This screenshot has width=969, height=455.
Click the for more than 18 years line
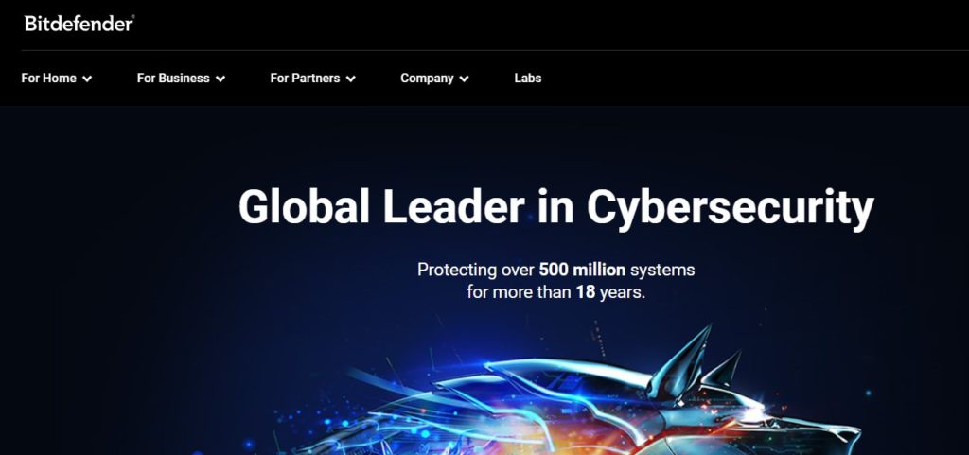(556, 292)
